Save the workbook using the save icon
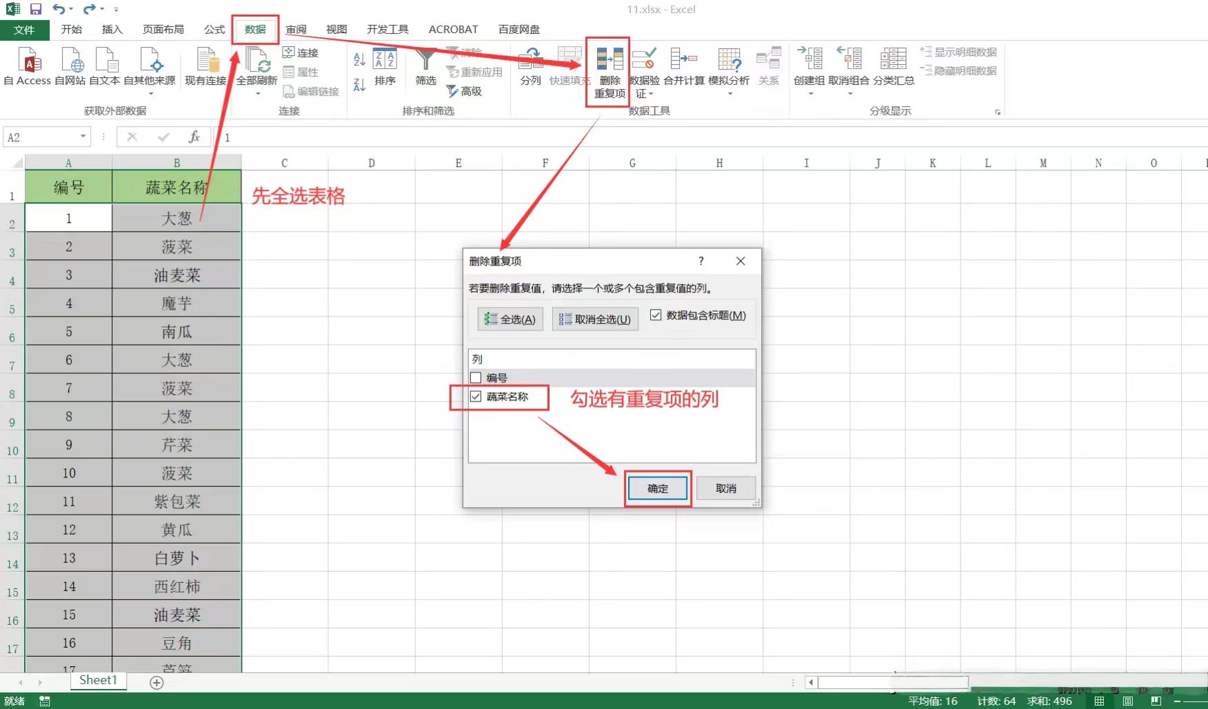The height and width of the screenshot is (709, 1208). [x=36, y=10]
